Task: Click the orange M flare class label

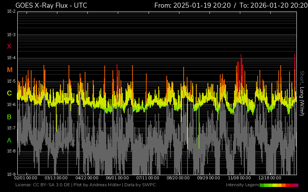Action: point(9,70)
